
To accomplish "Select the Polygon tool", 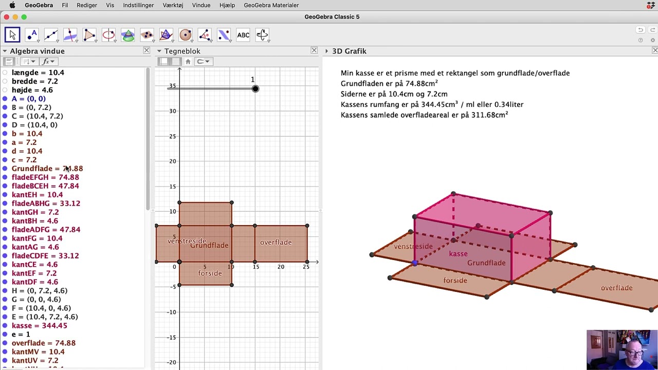I will (x=89, y=35).
